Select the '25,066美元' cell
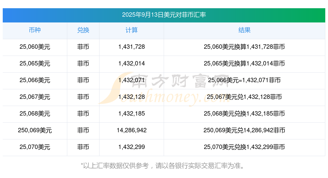The height and width of the screenshot is (178, 328). pyautogui.click(x=35, y=80)
